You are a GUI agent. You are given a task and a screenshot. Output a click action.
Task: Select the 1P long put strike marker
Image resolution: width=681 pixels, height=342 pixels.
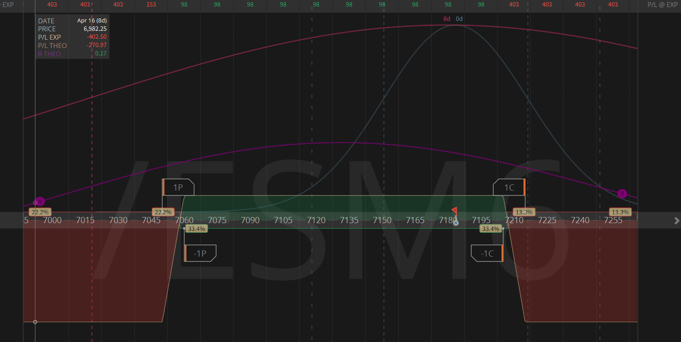point(178,188)
